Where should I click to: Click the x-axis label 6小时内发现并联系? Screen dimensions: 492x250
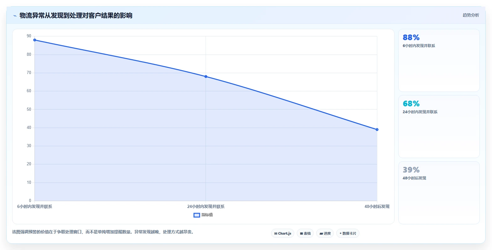point(35,207)
